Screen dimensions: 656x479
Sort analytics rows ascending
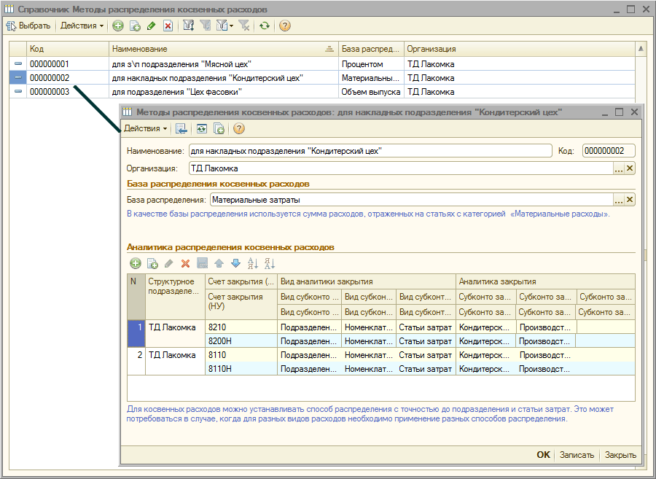coord(253,263)
